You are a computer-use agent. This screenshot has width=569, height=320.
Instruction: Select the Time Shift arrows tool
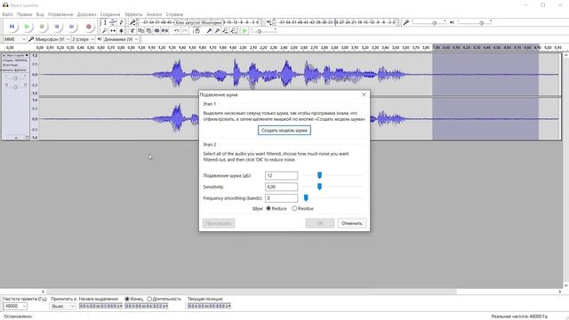tap(113, 31)
